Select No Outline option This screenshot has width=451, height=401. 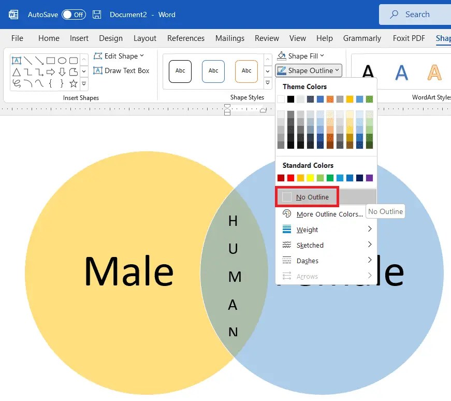311,197
